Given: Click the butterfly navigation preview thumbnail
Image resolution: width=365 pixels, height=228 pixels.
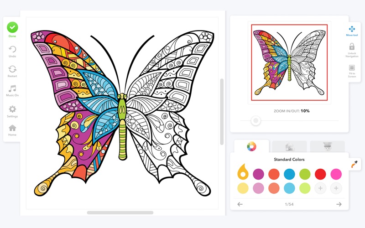Looking at the screenshot, I should point(289,62).
